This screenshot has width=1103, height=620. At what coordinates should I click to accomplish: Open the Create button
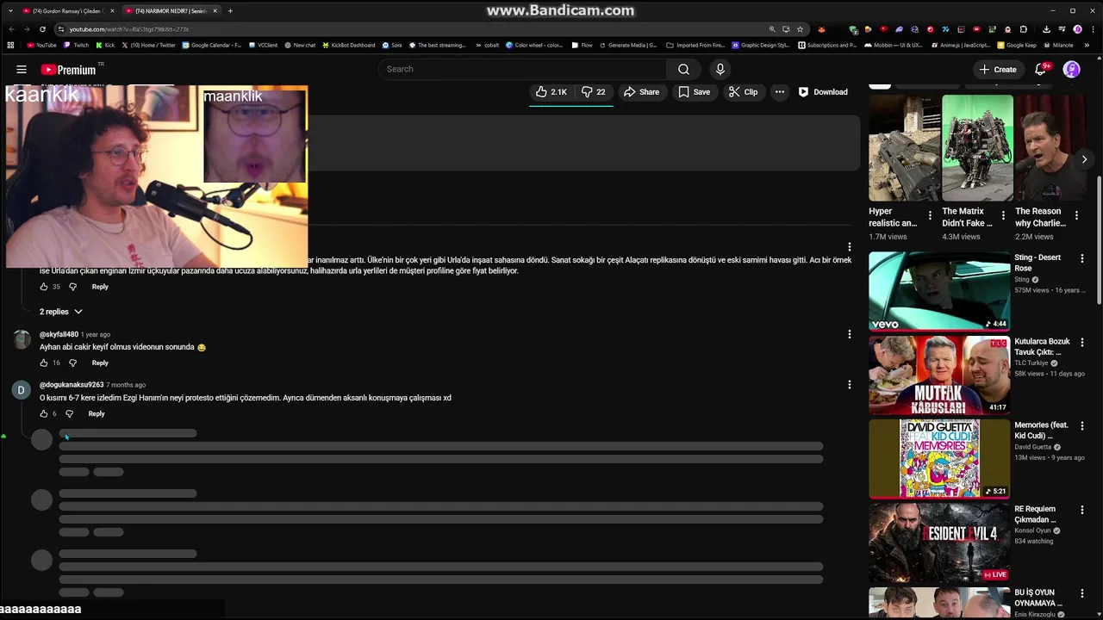998,69
